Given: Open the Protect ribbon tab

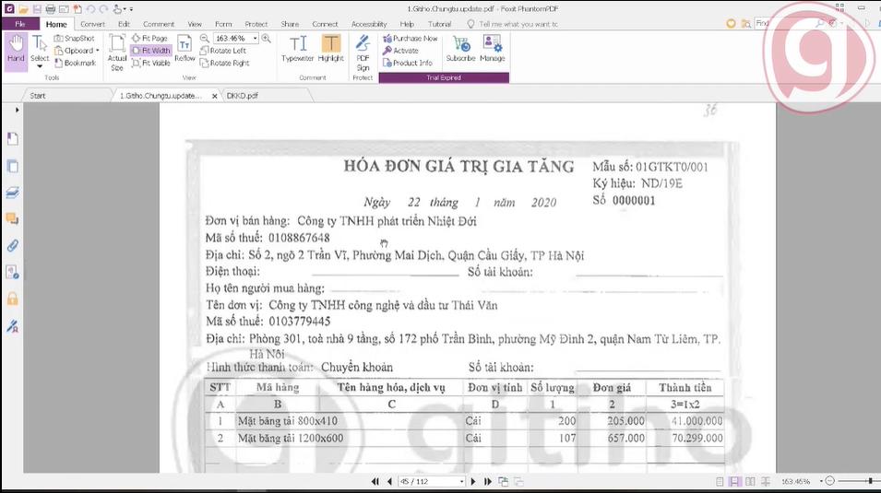Looking at the screenshot, I should click(256, 24).
